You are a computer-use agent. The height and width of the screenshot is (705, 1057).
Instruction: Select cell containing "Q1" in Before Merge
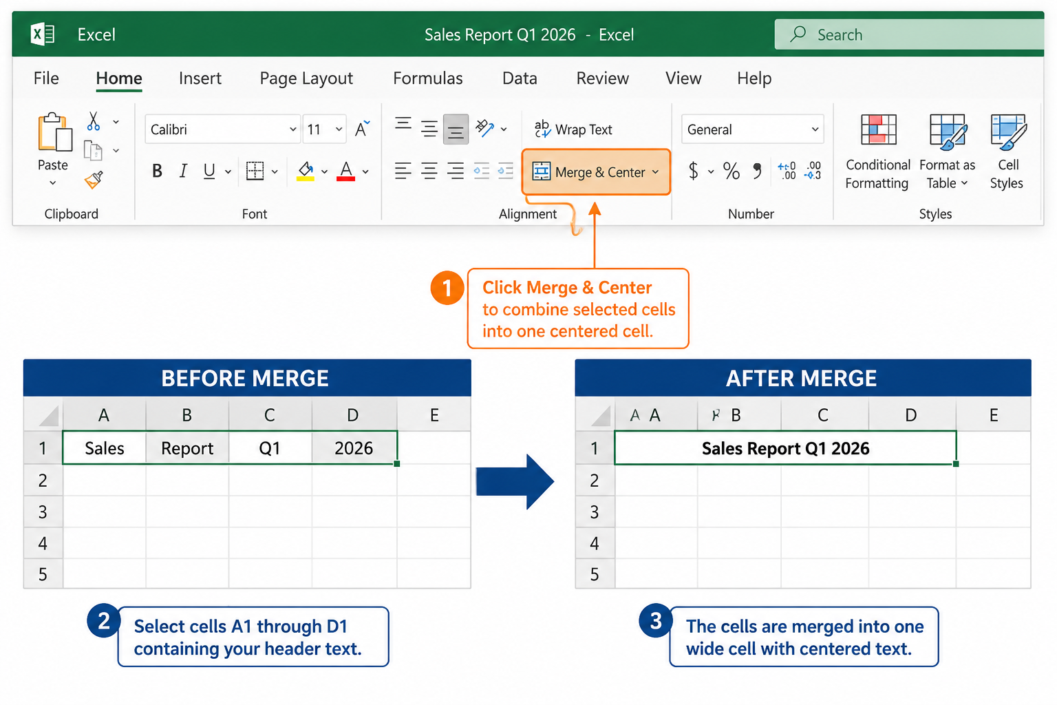click(x=270, y=448)
